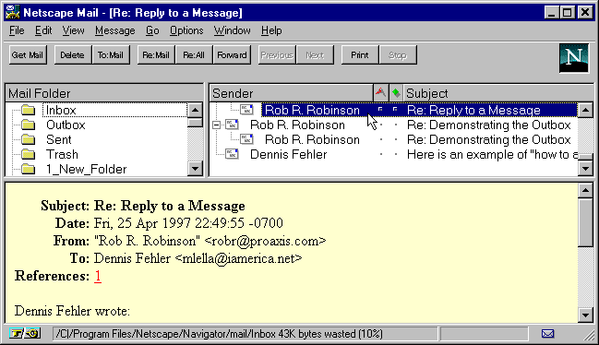Select the Outbox folder
This screenshot has height=345, width=599.
(66, 125)
